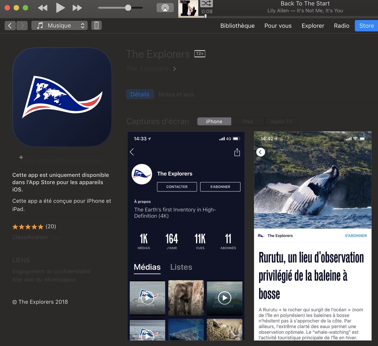Click Lily Allen — It's Not Me, It's You

(x=305, y=11)
